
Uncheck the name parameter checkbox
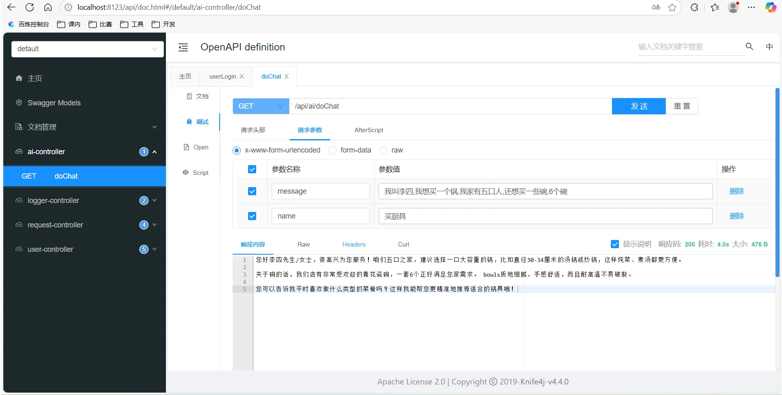tap(252, 216)
